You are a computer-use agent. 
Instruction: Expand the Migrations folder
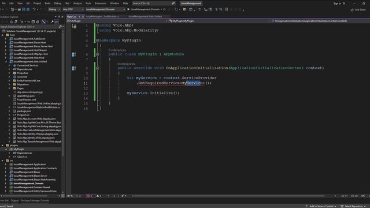(9, 84)
